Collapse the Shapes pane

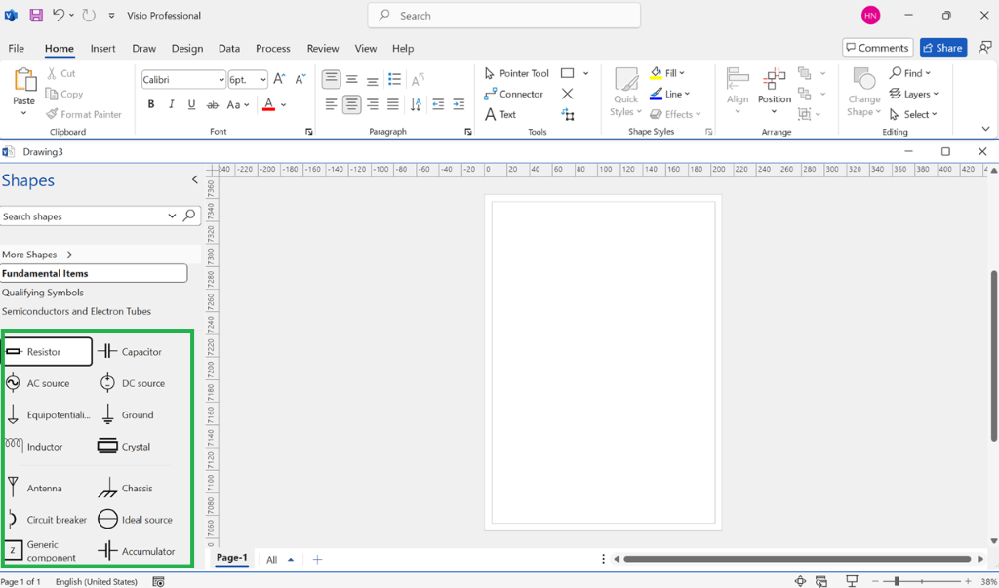[x=195, y=180]
